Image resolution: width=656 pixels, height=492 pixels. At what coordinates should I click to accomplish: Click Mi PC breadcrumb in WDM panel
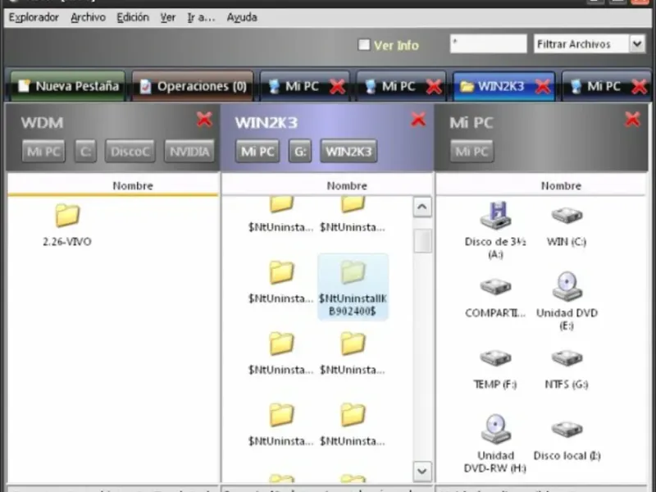pos(43,151)
